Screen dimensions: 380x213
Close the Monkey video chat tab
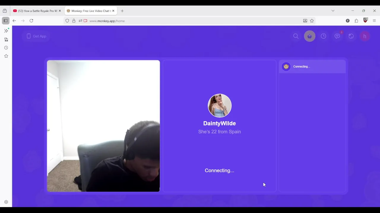click(113, 11)
